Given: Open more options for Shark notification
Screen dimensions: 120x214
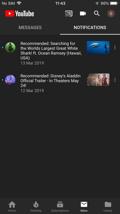Looking at the screenshot, I should click(115, 48).
